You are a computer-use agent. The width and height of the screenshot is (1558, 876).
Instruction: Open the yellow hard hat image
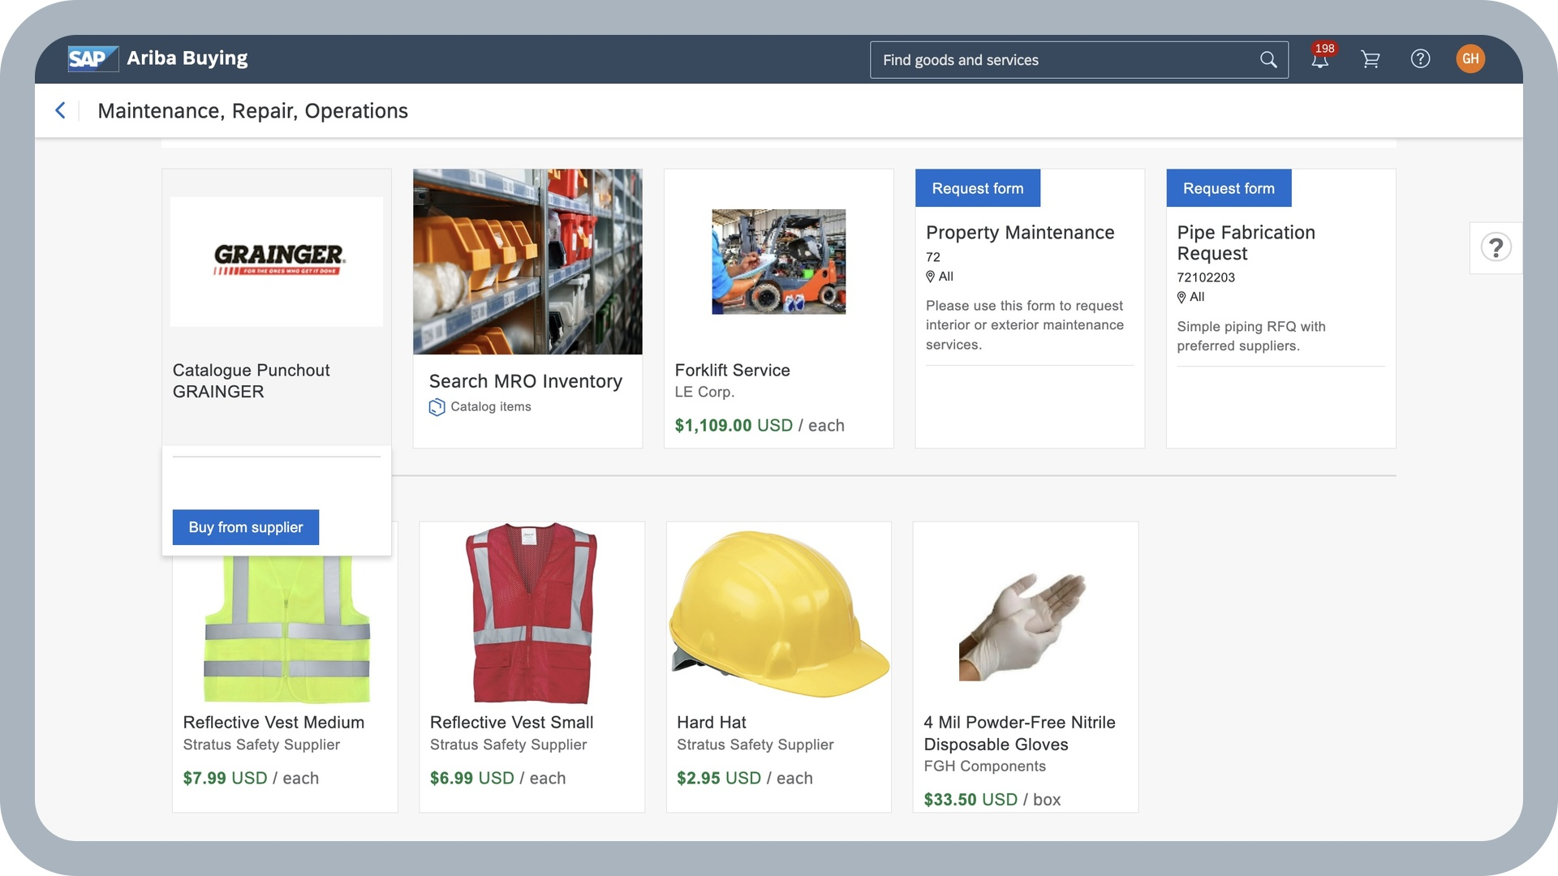click(779, 613)
